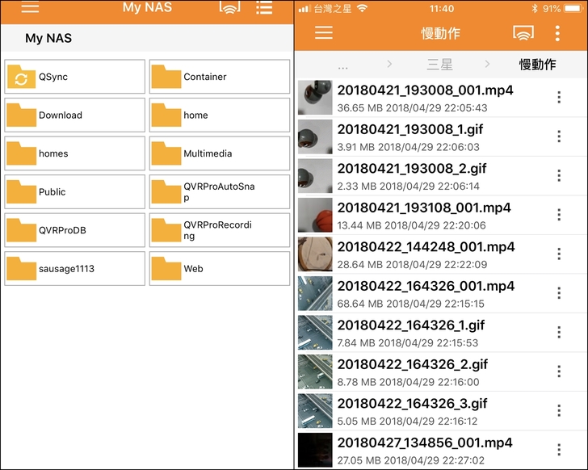Open the QVRProRecording folder

(219, 230)
